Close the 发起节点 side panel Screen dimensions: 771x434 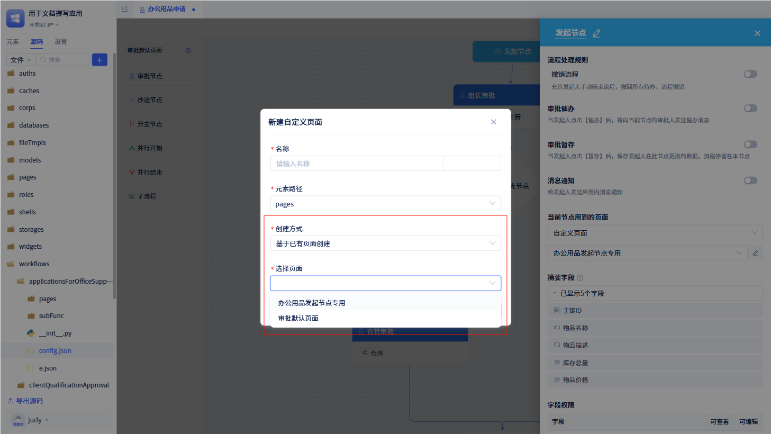[x=757, y=33]
